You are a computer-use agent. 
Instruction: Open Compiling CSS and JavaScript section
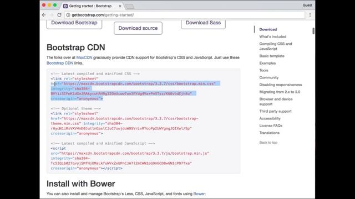tap(276, 46)
